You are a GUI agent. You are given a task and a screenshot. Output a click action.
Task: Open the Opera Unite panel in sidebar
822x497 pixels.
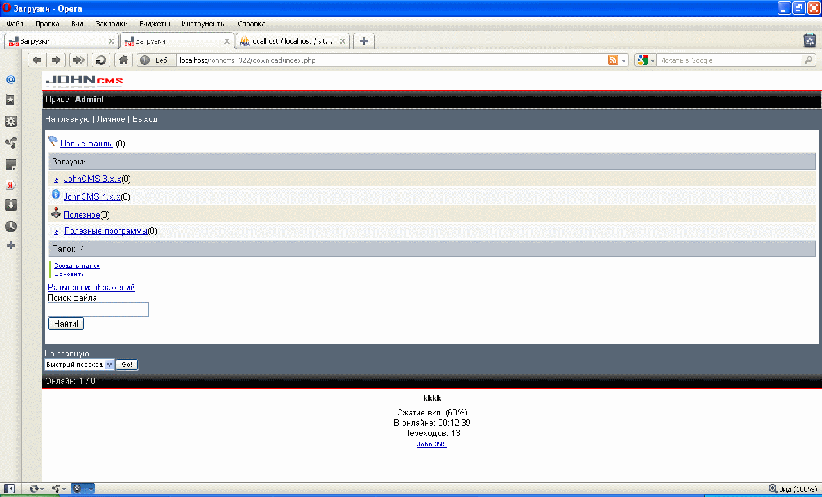pos(10,143)
